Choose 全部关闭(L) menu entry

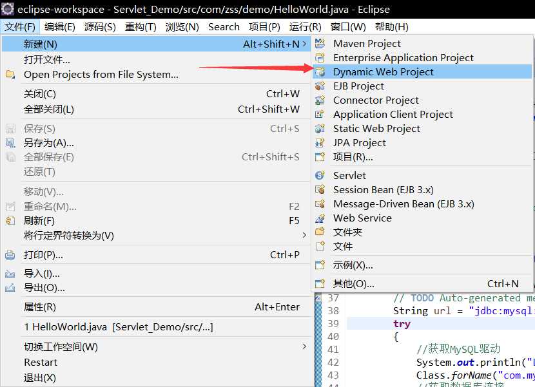coord(156,109)
